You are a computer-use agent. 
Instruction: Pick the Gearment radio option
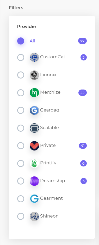(21, 199)
